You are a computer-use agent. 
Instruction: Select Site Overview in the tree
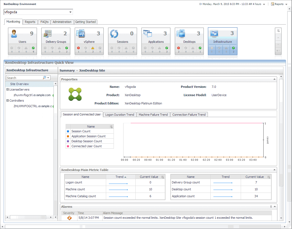(x=19, y=84)
